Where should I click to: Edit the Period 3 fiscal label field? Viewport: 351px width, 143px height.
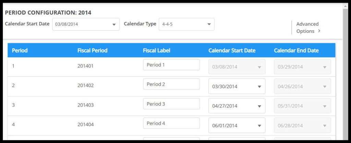pyautogui.click(x=171, y=104)
